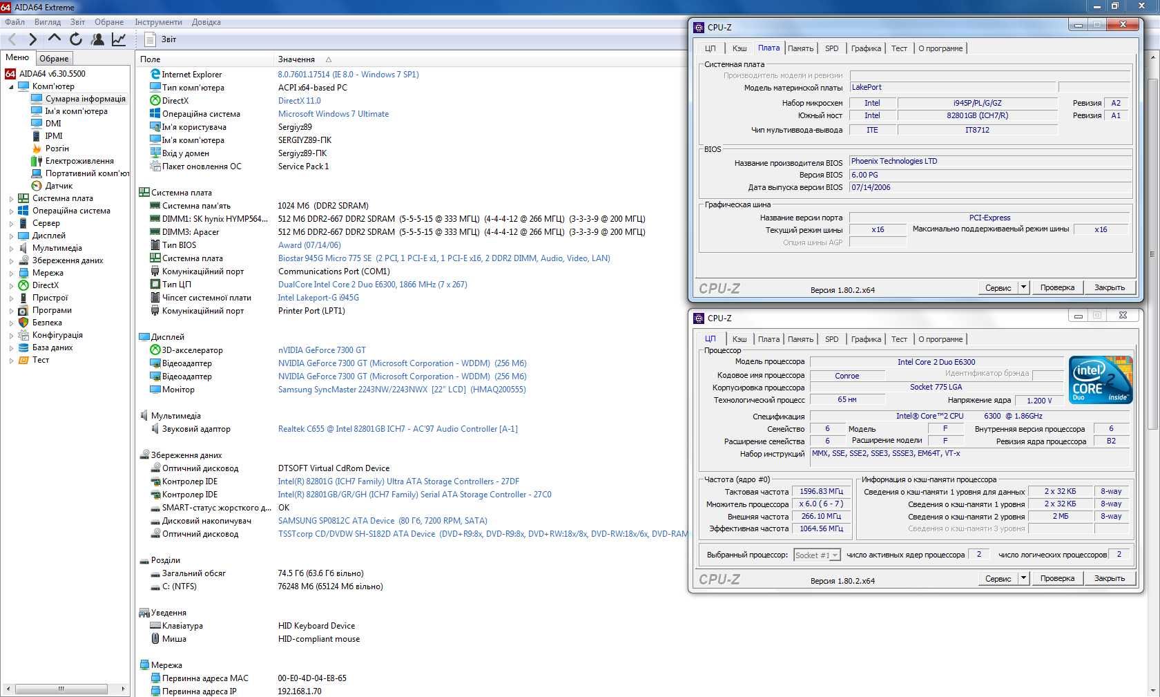Click the Звуковий адаптор row icon
The height and width of the screenshot is (697, 1160).
point(155,429)
